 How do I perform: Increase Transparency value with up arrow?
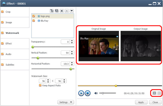(x=72, y=41)
